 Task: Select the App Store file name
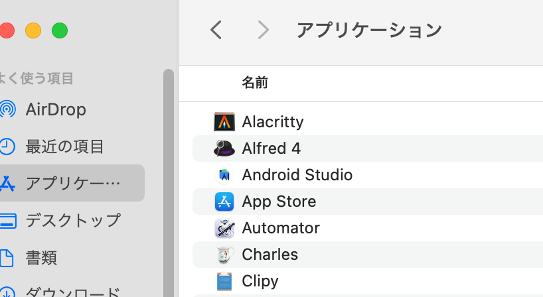click(x=279, y=202)
